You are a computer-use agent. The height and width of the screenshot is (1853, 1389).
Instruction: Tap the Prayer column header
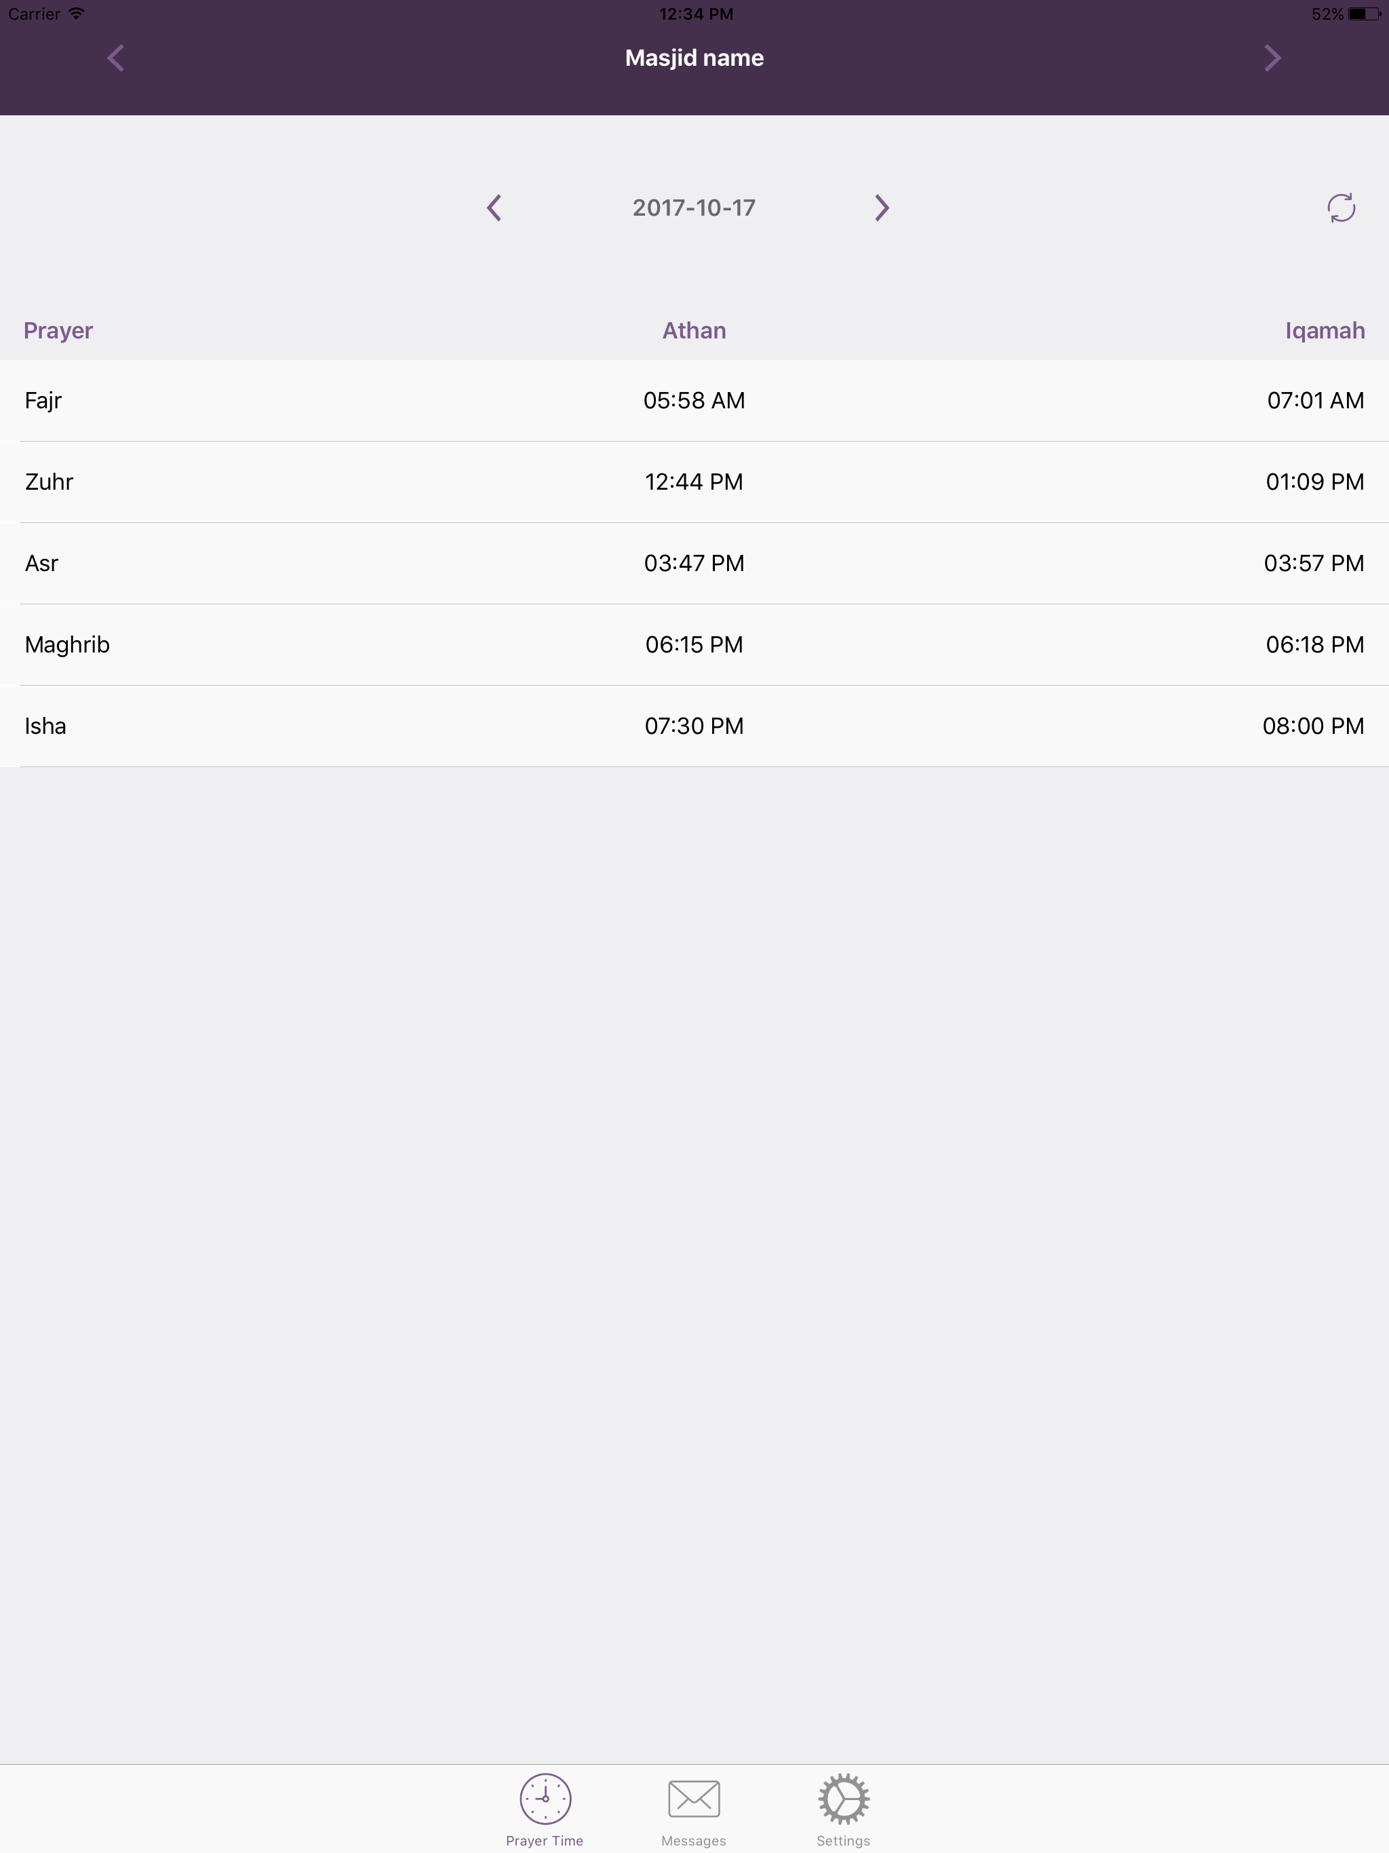[x=58, y=330]
